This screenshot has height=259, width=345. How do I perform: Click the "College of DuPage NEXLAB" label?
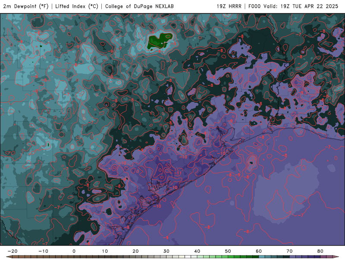(139, 6)
